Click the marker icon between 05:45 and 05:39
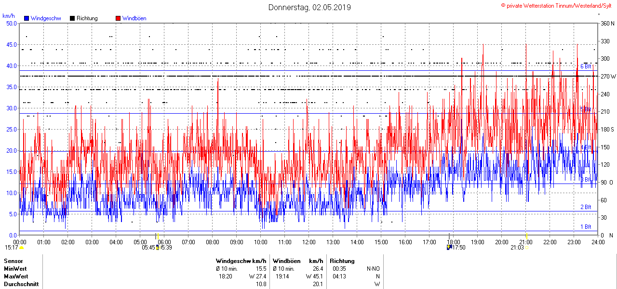617x289 pixels. (158, 247)
